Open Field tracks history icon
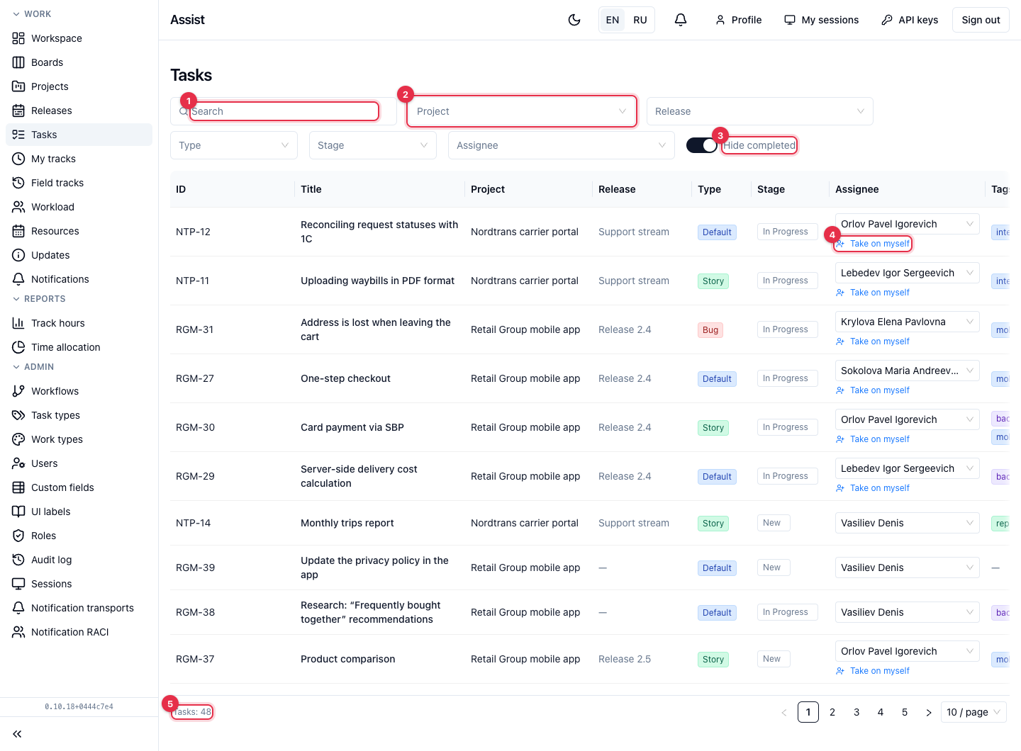1021x751 pixels. click(x=18, y=183)
